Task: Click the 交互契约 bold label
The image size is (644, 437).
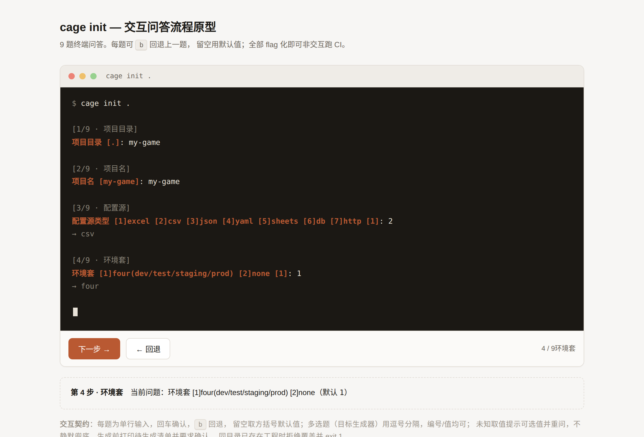Action: click(74, 424)
